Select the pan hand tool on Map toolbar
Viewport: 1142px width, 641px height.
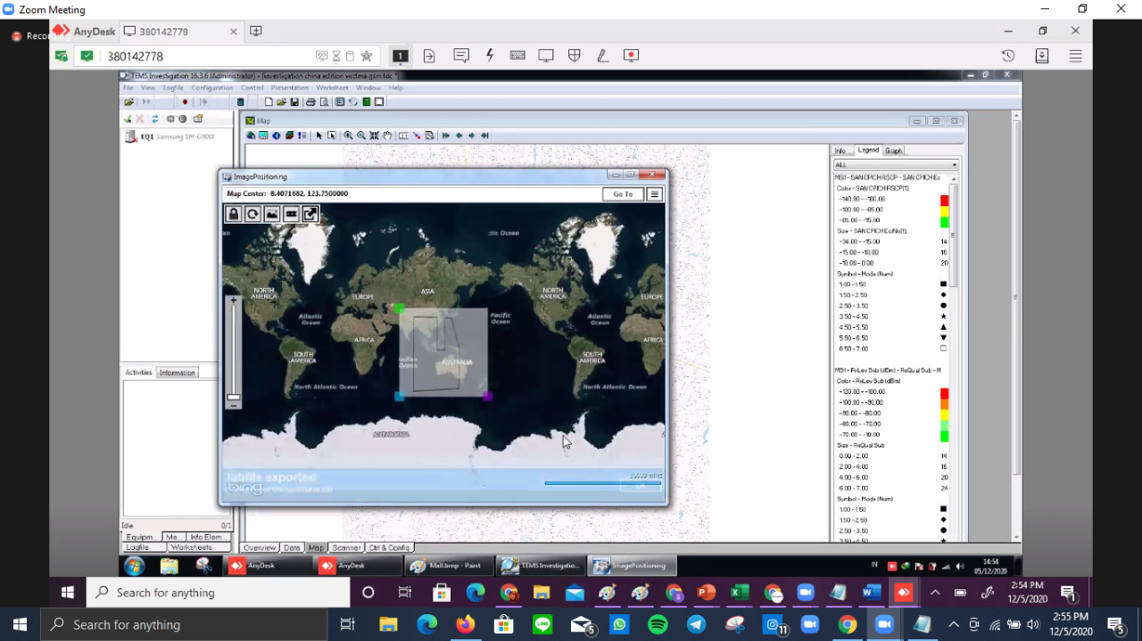click(x=387, y=136)
